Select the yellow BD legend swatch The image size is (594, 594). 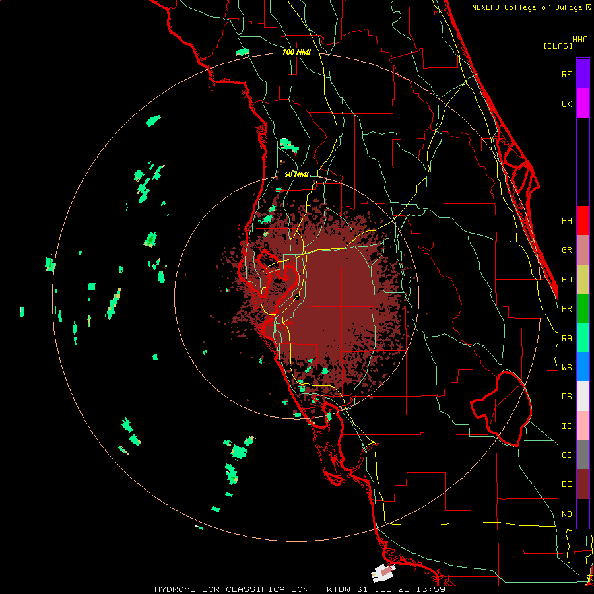point(583,280)
